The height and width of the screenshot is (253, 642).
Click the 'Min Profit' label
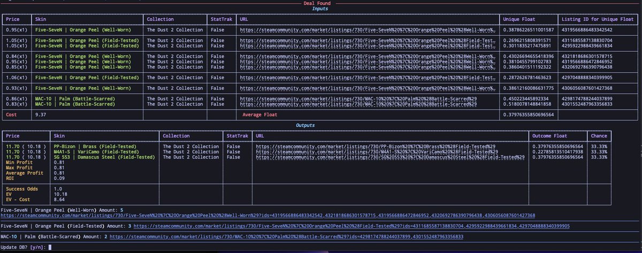(x=20, y=162)
